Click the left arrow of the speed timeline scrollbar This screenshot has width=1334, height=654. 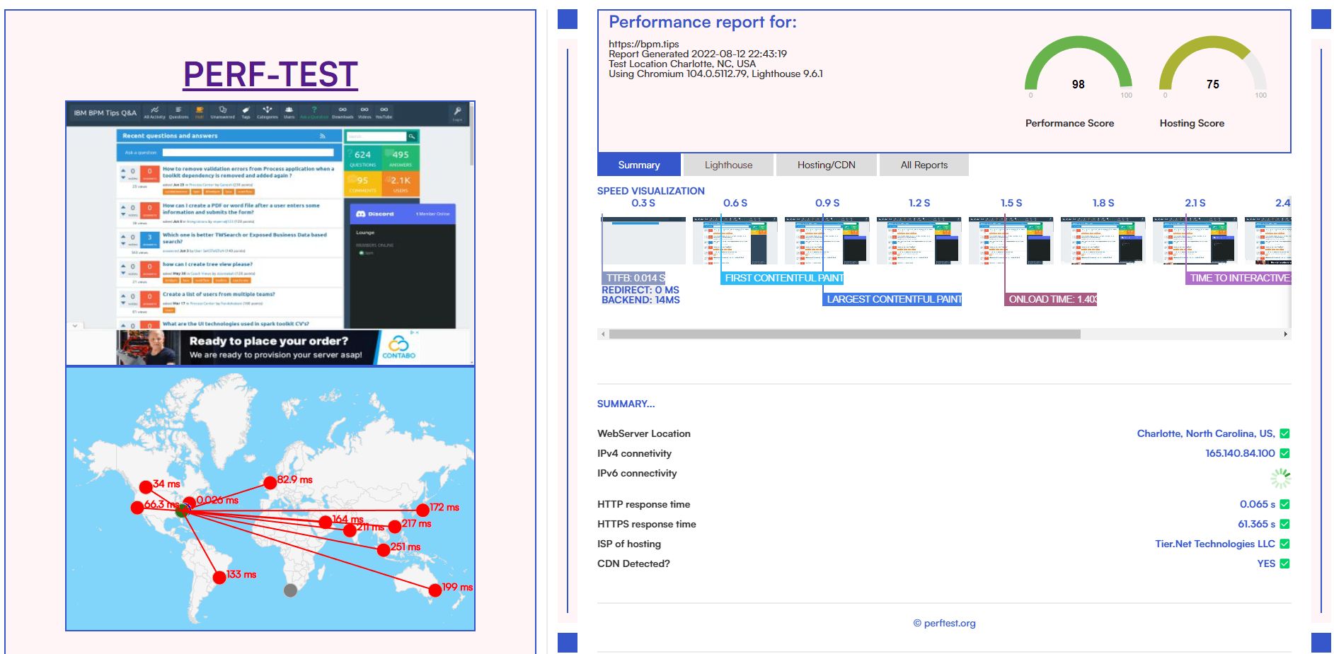click(x=603, y=334)
